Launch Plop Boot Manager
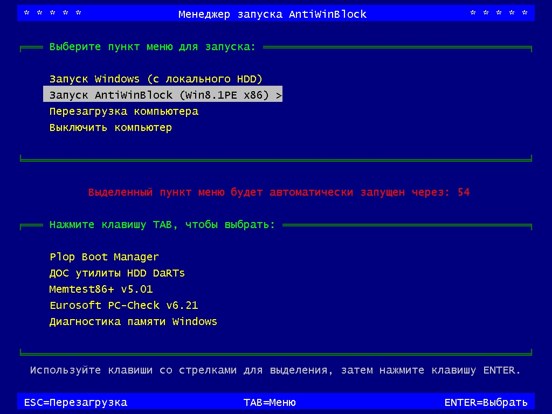 coord(104,257)
